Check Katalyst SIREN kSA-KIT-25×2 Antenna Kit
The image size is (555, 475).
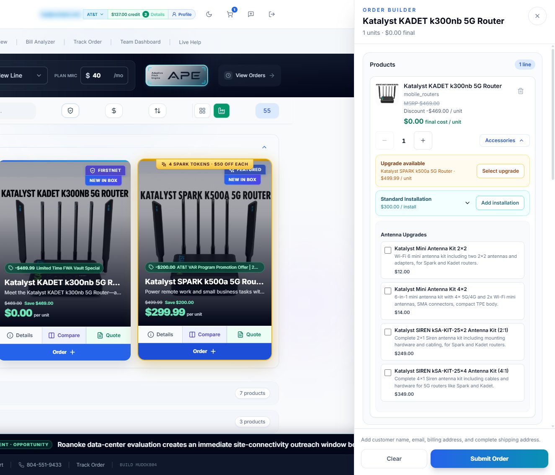[388, 332]
